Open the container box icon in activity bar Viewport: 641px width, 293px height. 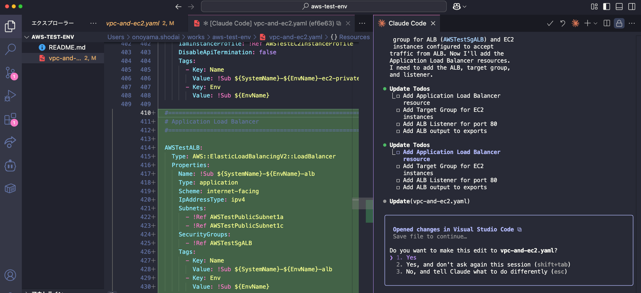(x=10, y=189)
